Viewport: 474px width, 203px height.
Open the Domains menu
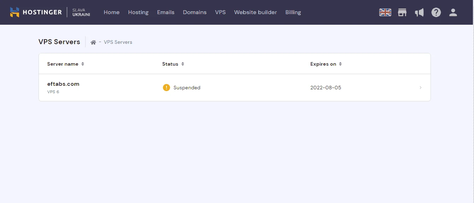(x=195, y=12)
